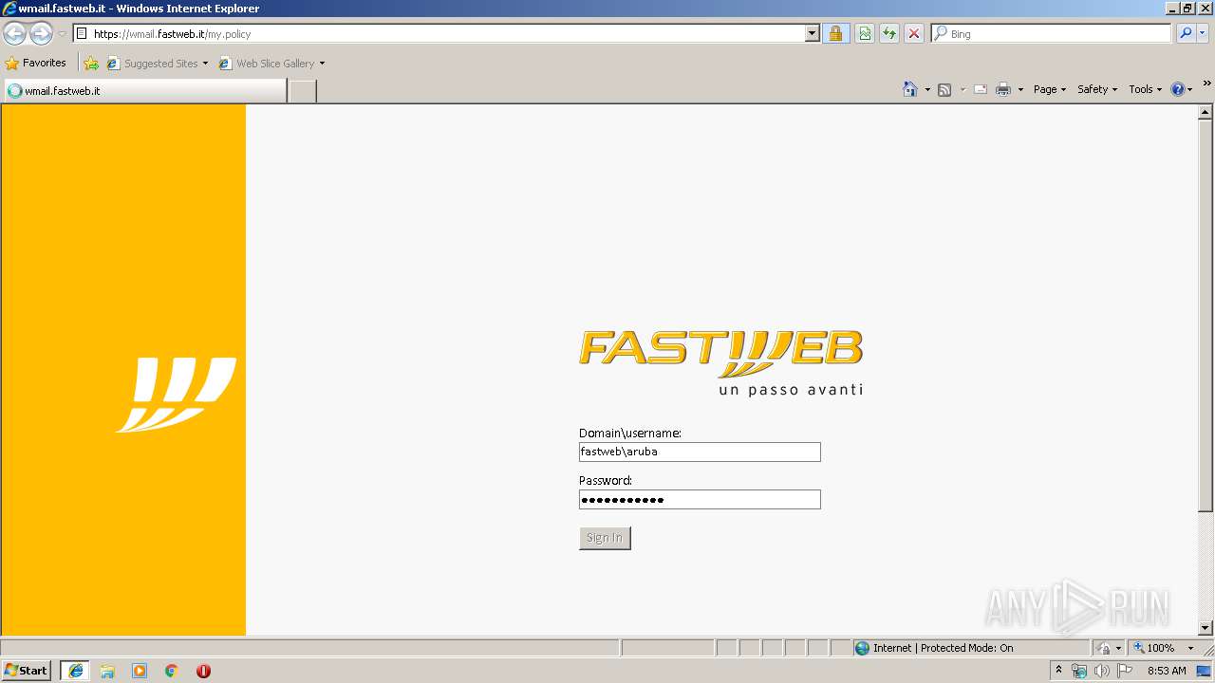Click the Read Mail envelope icon
Image resolution: width=1215 pixels, height=683 pixels.
(981, 89)
